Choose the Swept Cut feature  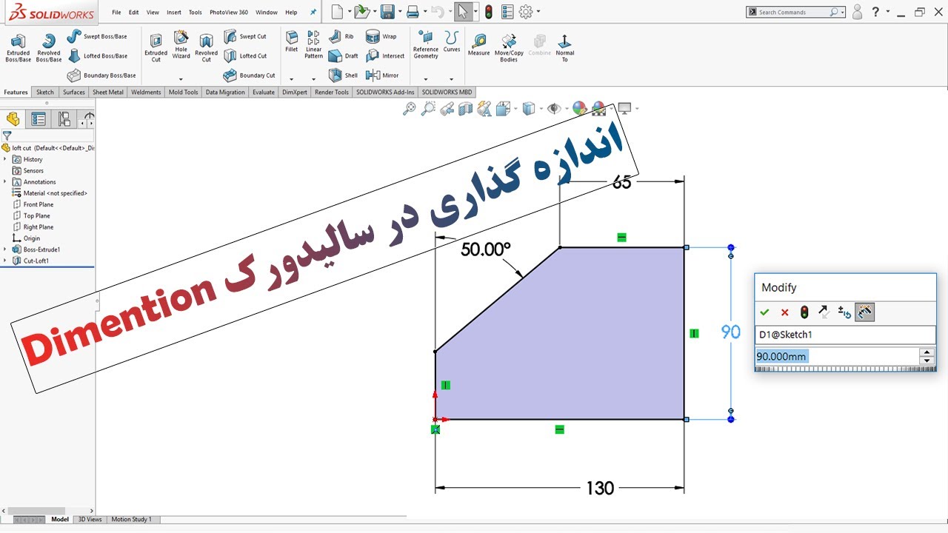[245, 36]
